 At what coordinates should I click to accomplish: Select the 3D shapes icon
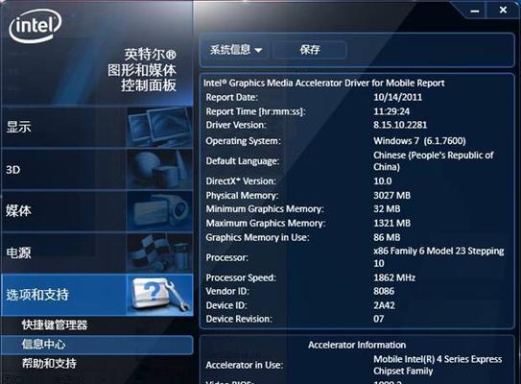pos(159,169)
